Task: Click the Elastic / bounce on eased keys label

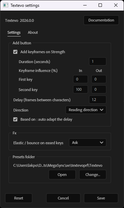Action: tap(38, 143)
